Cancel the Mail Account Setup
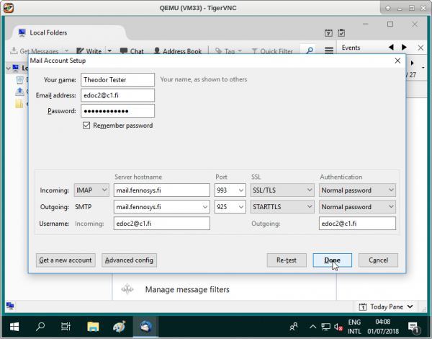 tap(378, 260)
